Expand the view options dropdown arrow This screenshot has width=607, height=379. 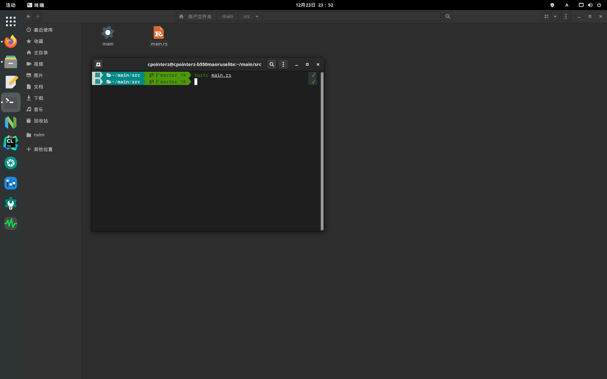(x=555, y=16)
